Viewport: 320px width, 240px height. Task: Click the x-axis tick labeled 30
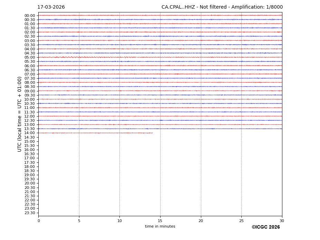[x=282, y=221]
